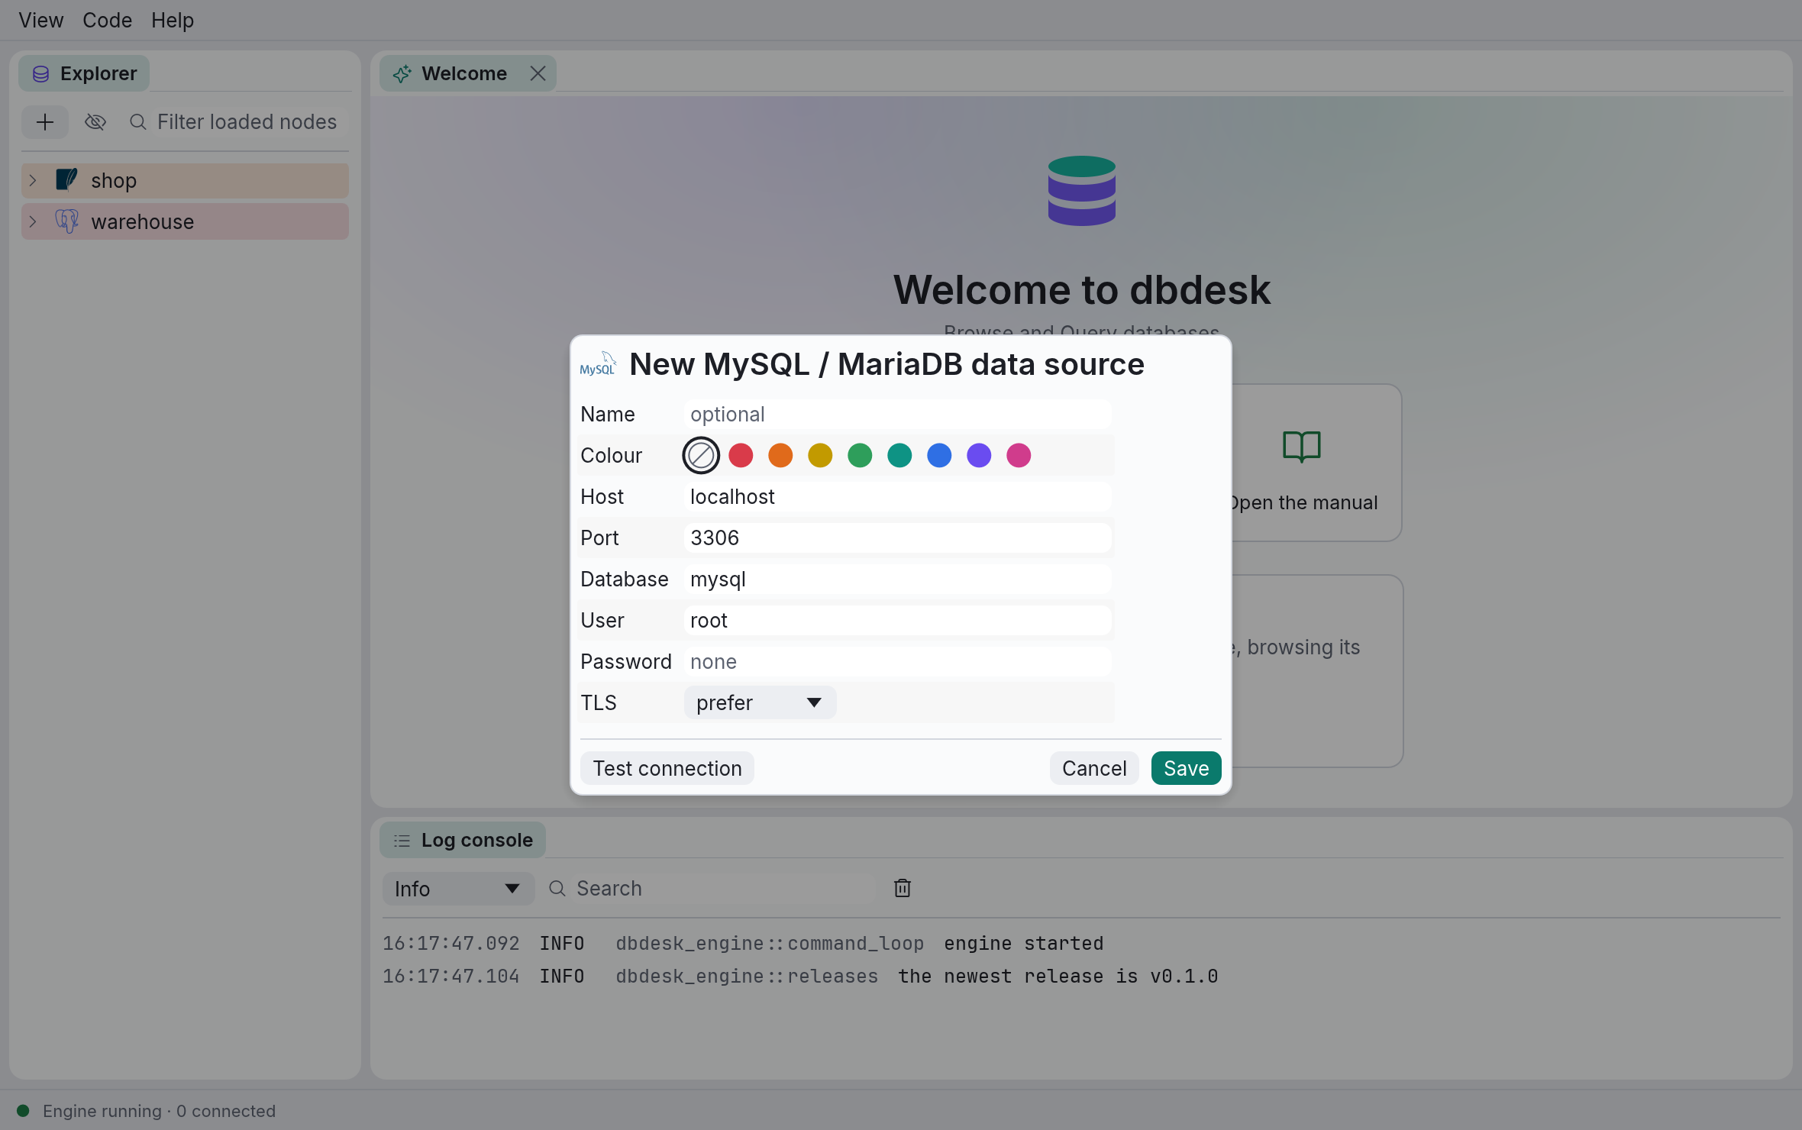Pick the orange colour swatch
1802x1130 pixels.
(x=780, y=456)
